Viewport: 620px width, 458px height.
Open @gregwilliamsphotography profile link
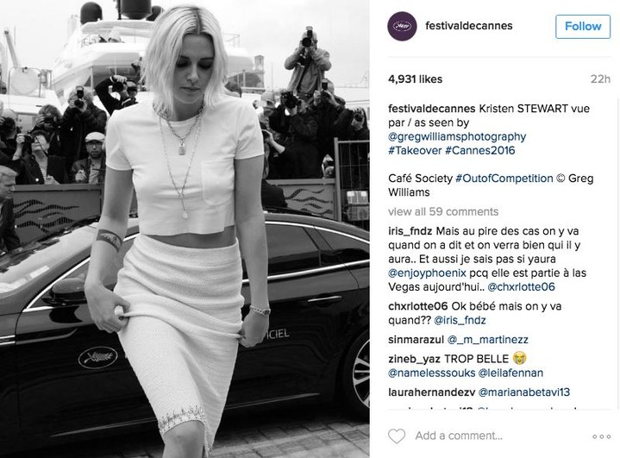(x=457, y=136)
